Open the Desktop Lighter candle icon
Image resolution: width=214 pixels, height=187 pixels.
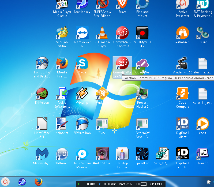(x=122, y=154)
